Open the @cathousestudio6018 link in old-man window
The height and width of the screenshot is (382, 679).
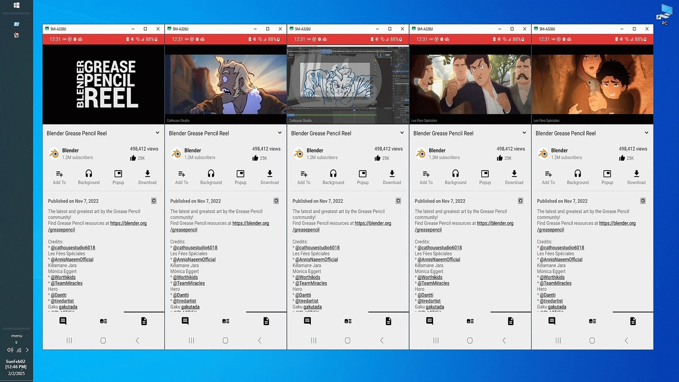[195, 248]
